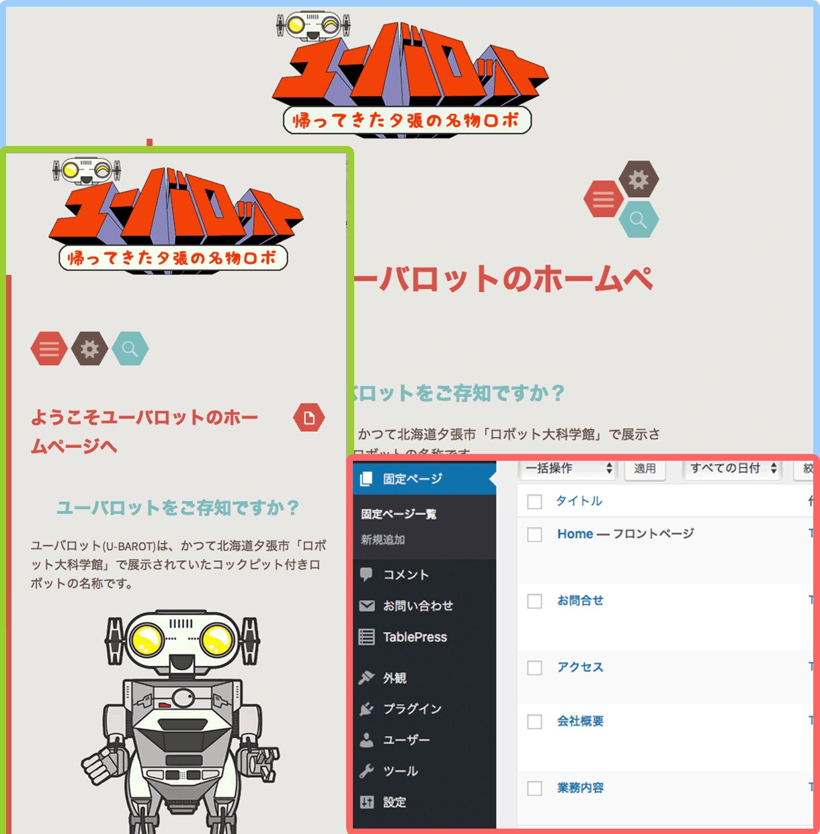
Task: Open the お問合せ page link
Action: 580,601
